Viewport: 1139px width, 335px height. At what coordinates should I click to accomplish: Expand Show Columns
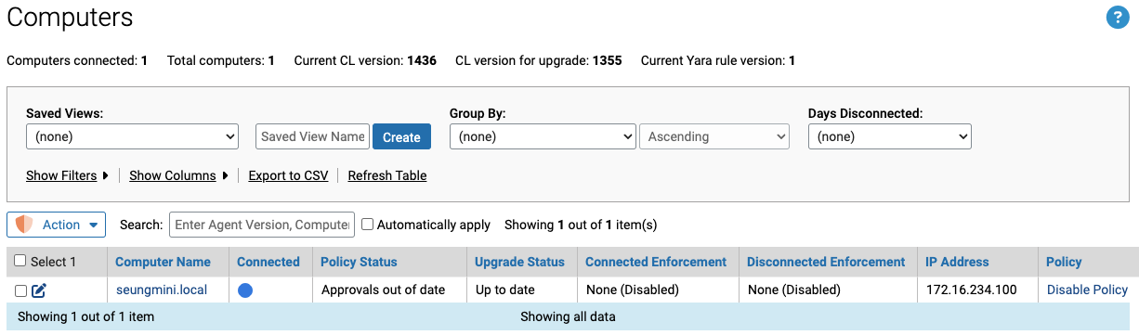[178, 175]
